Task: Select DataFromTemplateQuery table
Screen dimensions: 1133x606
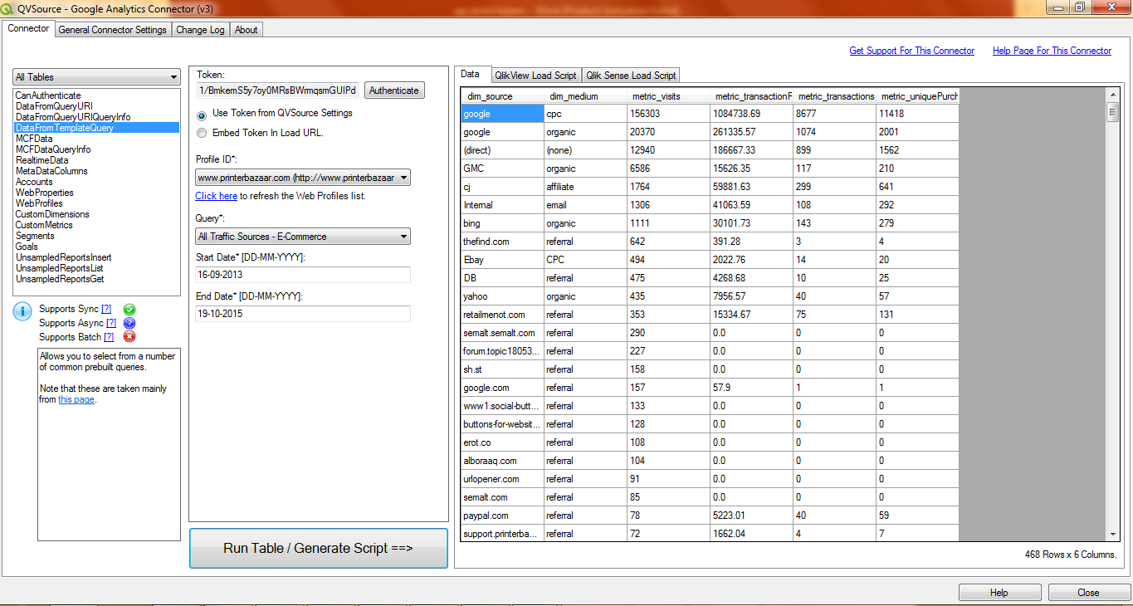Action: (x=96, y=128)
